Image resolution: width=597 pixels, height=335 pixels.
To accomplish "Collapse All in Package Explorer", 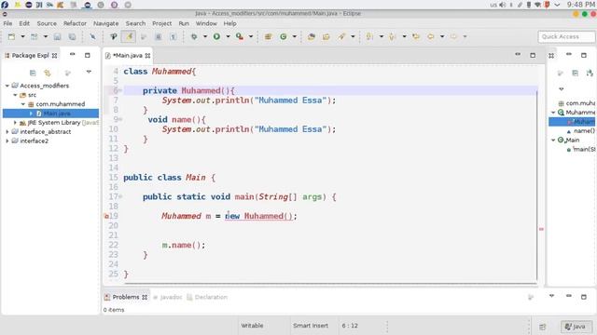I will click(x=33, y=73).
